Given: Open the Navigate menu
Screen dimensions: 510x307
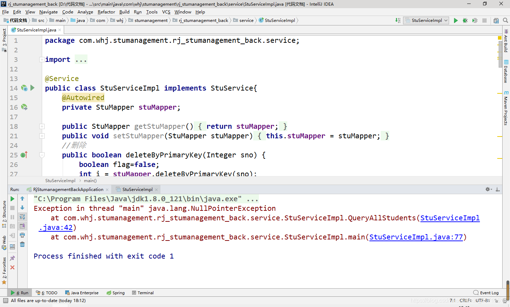Looking at the screenshot, I should (49, 12).
